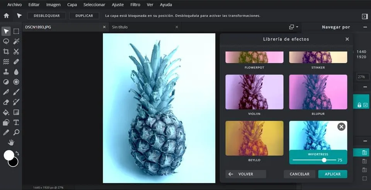Swap foreground and background colors
The height and width of the screenshot is (190, 371).
coord(17,153)
